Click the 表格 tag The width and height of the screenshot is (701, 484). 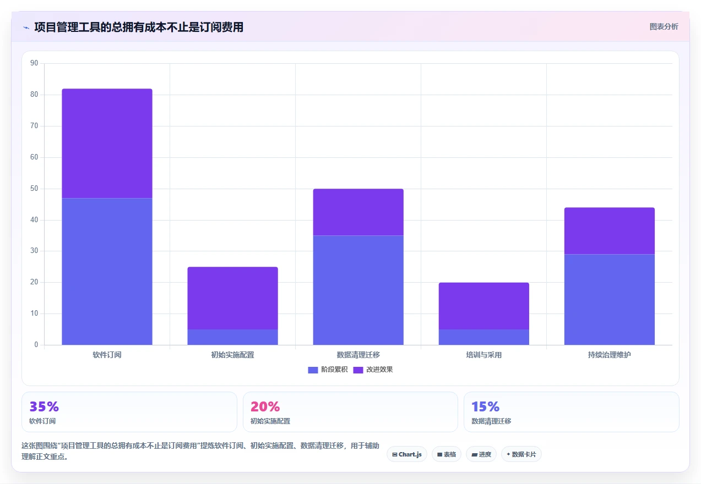point(447,454)
